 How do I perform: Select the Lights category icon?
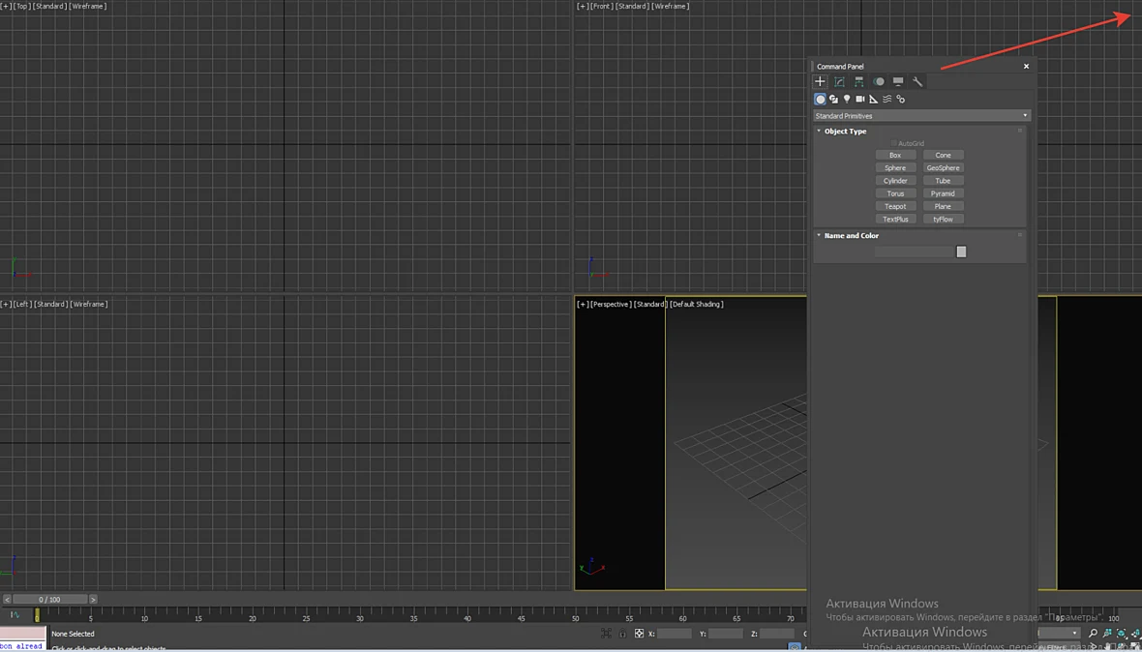(847, 99)
